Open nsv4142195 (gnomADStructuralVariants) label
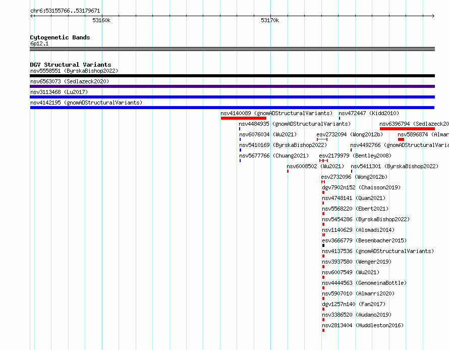 click(86, 103)
